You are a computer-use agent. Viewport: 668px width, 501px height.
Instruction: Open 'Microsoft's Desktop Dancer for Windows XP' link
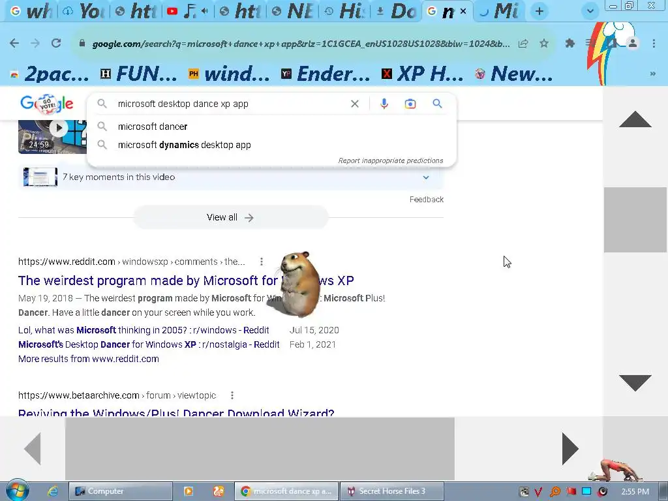coord(149,344)
